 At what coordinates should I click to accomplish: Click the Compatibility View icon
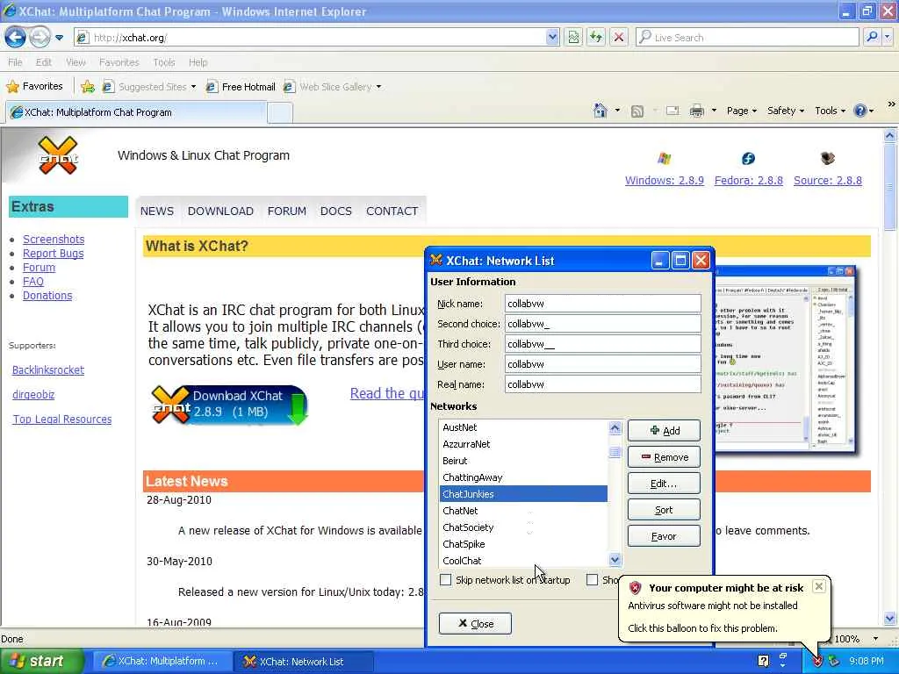[573, 38]
